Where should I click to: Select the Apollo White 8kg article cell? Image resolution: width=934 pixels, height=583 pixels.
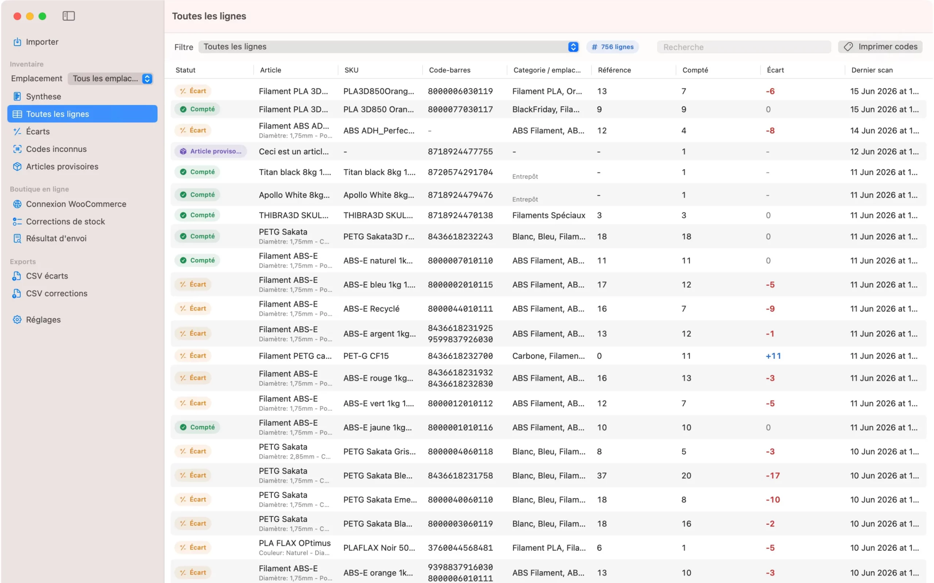tap(294, 195)
